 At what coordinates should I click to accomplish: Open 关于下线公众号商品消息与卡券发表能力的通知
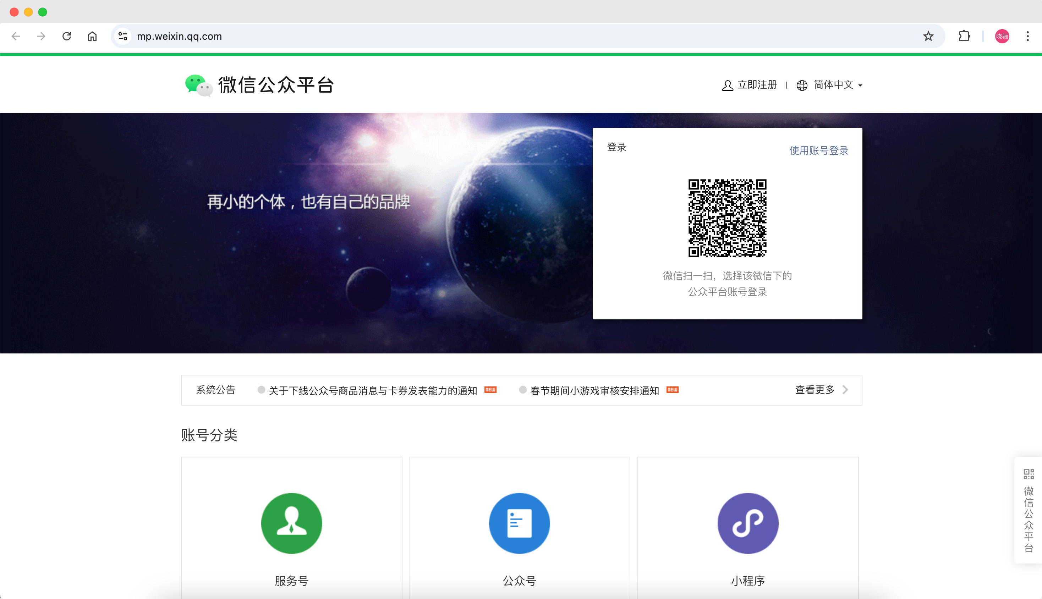pos(372,390)
